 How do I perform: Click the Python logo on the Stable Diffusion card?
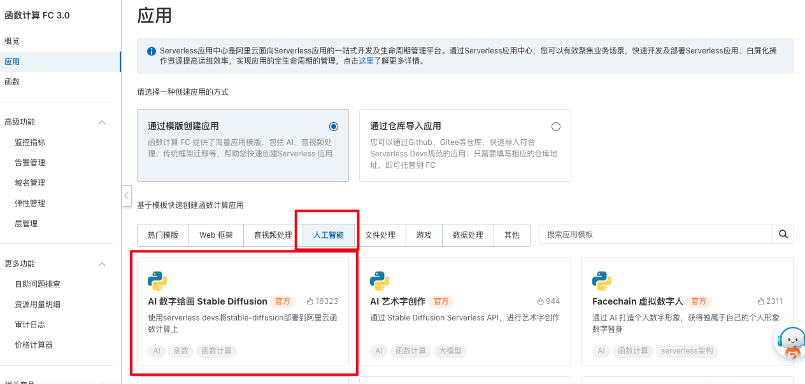pyautogui.click(x=157, y=281)
